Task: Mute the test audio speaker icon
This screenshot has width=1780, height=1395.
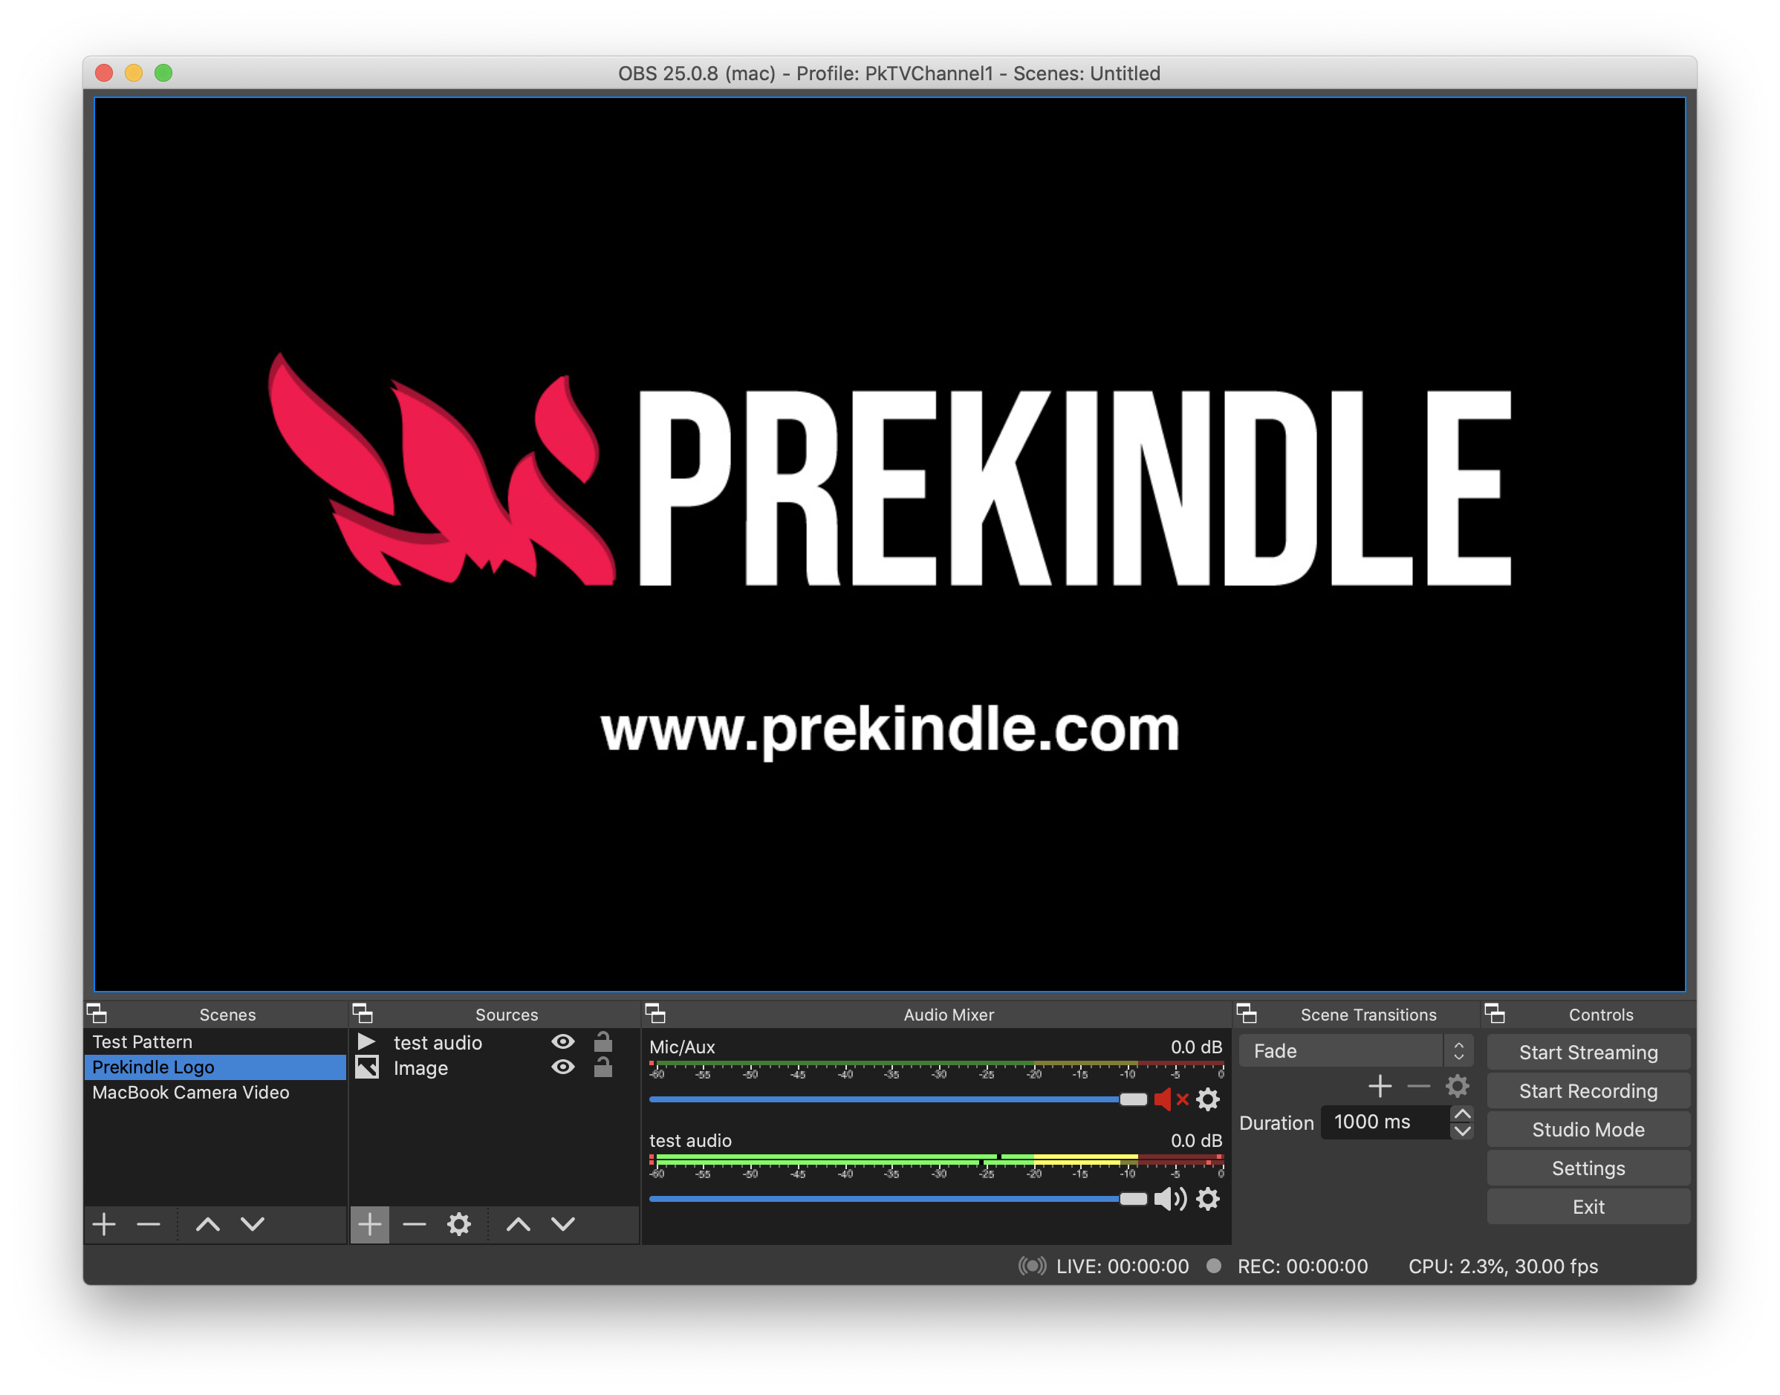Action: [x=1169, y=1199]
